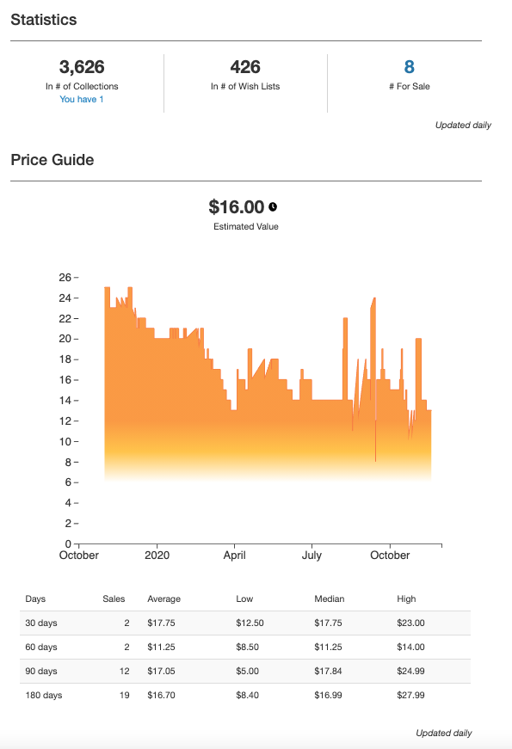This screenshot has width=512, height=749.
Task: Click the April label on chart axis
Action: (x=235, y=555)
